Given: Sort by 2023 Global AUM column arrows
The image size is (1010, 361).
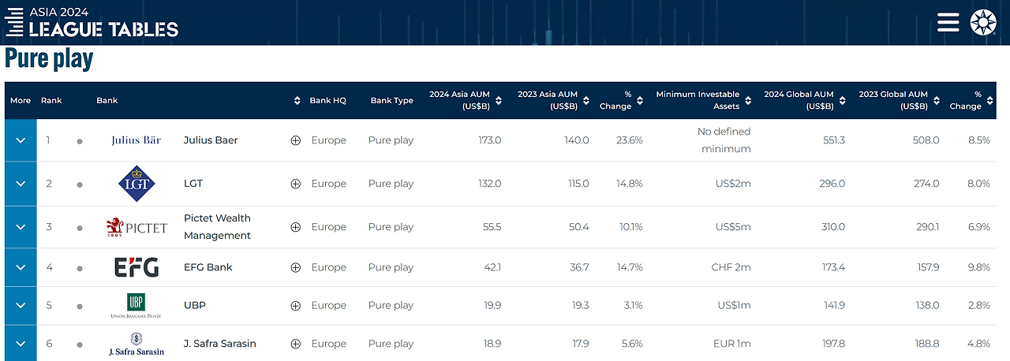Looking at the screenshot, I should pyautogui.click(x=936, y=101).
